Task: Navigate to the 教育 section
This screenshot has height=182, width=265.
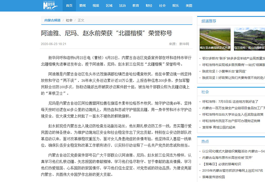Action: click(135, 6)
